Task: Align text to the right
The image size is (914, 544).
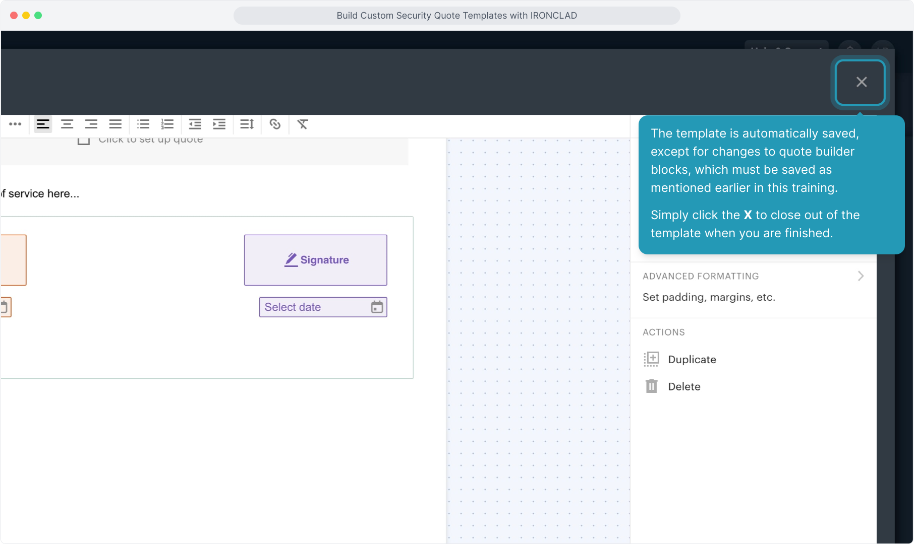Action: 91,124
